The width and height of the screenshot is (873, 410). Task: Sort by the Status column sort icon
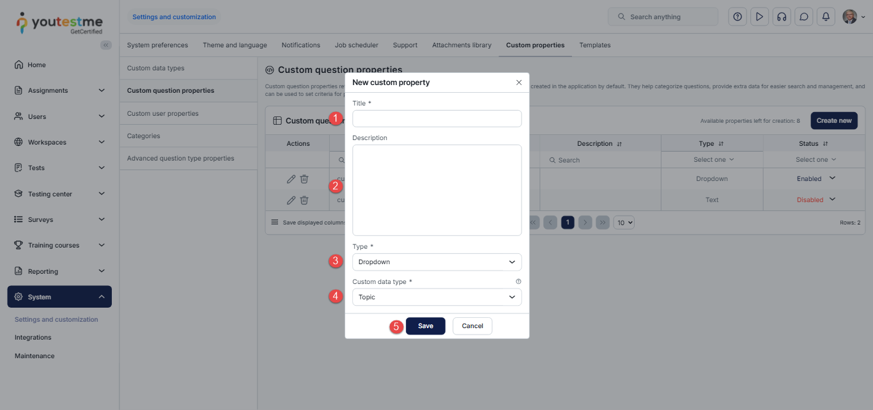click(x=825, y=144)
